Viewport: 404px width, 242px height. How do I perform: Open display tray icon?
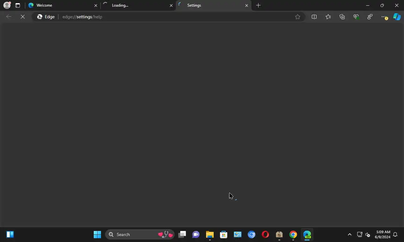(x=359, y=234)
